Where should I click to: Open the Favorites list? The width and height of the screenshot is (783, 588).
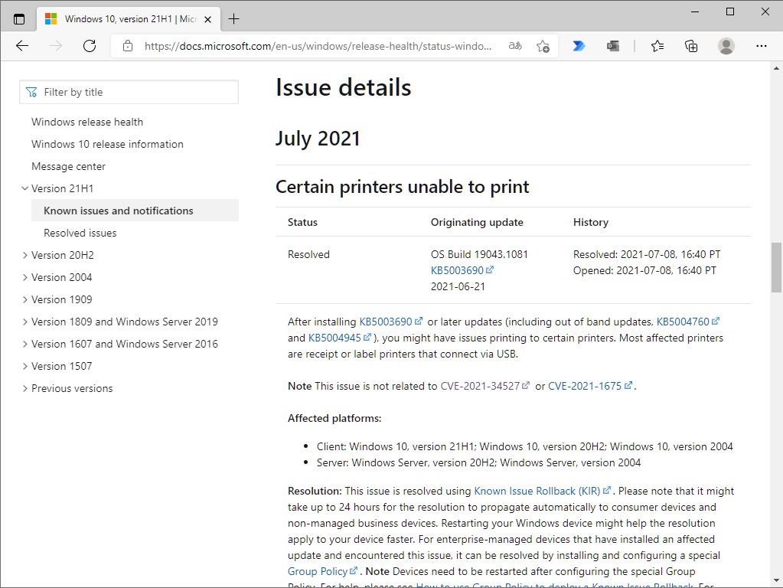657,46
